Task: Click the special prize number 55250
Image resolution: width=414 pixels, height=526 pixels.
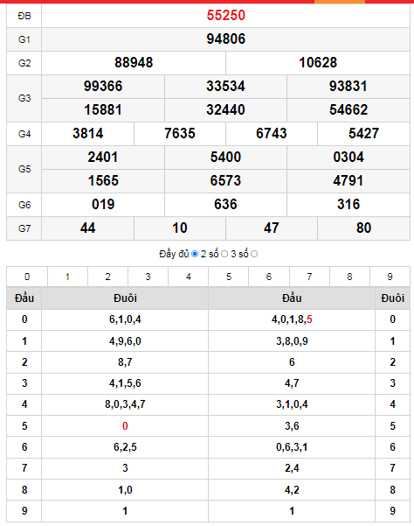Action: (x=226, y=16)
